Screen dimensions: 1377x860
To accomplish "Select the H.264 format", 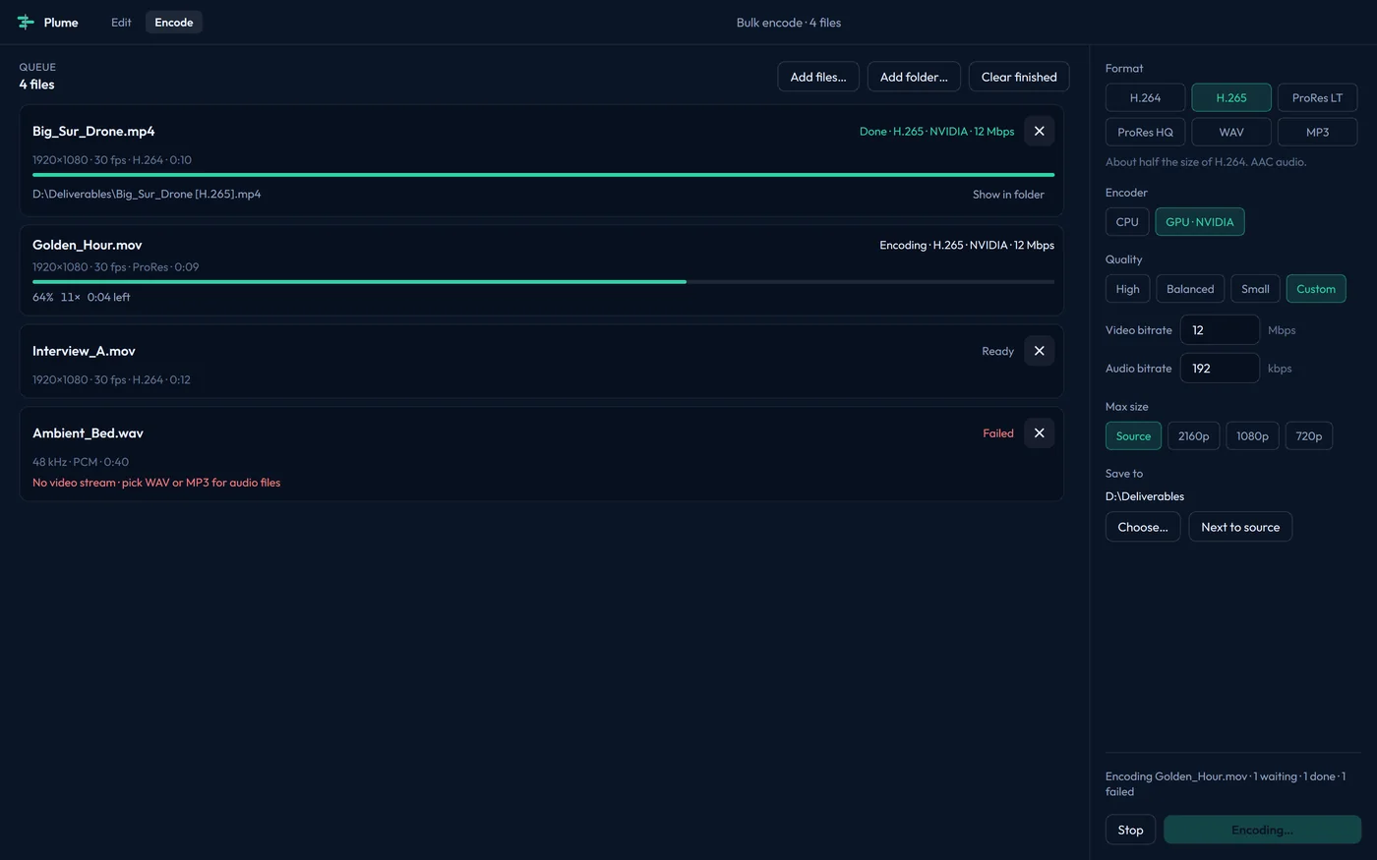I will point(1145,98).
